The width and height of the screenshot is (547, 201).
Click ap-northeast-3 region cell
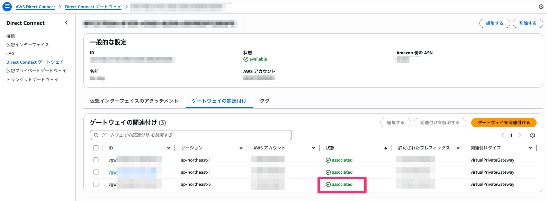(x=196, y=184)
